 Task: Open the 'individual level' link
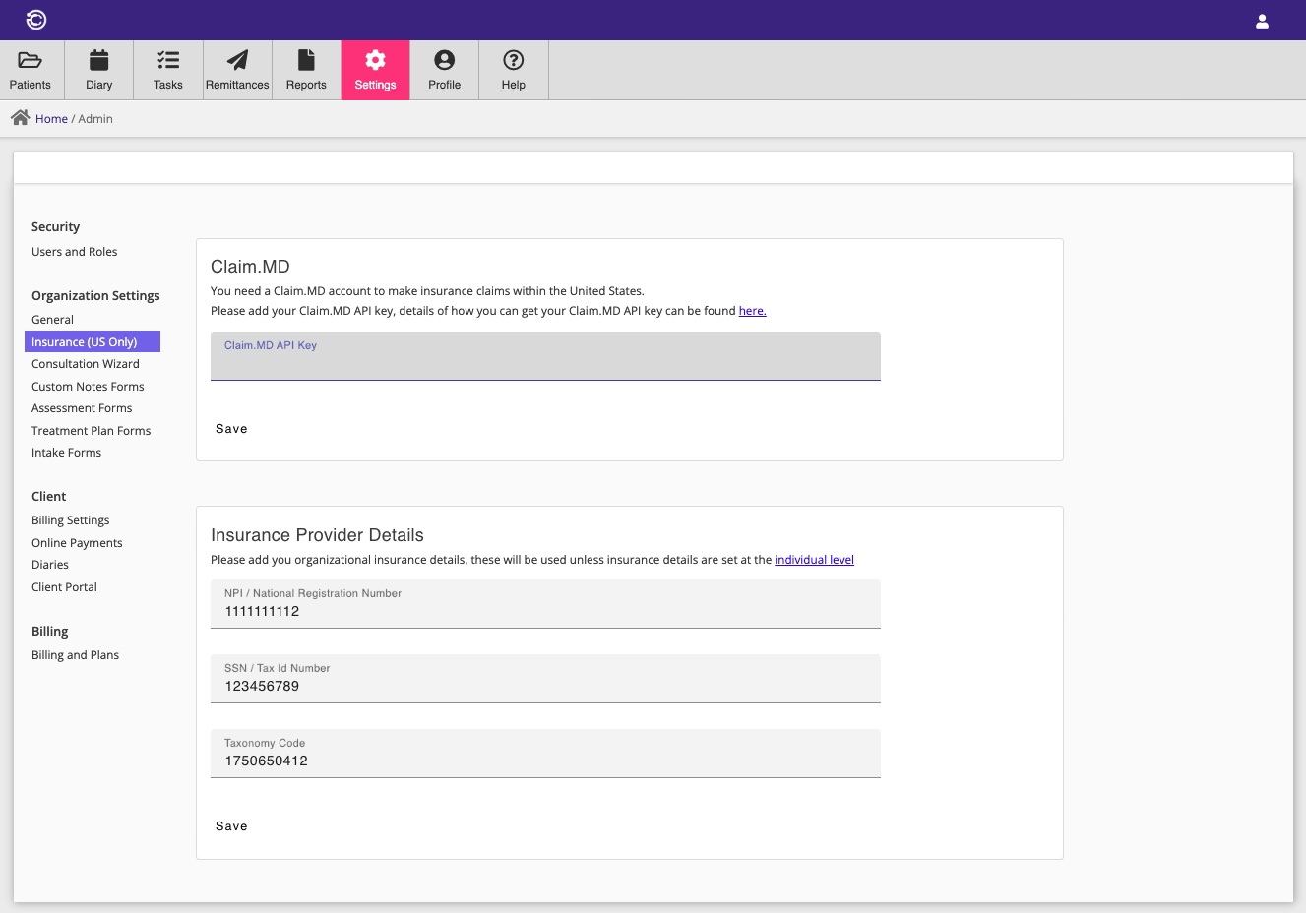pyautogui.click(x=814, y=560)
